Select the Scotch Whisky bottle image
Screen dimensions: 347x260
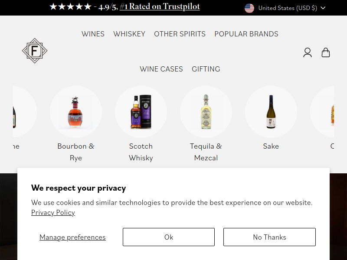pyautogui.click(x=141, y=112)
